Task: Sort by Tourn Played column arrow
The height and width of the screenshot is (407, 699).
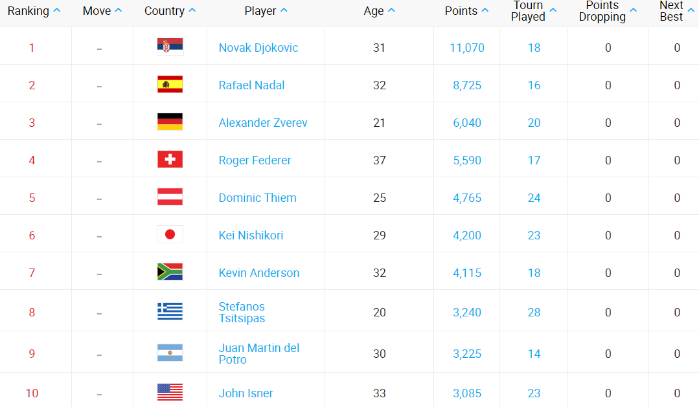Action: click(553, 11)
